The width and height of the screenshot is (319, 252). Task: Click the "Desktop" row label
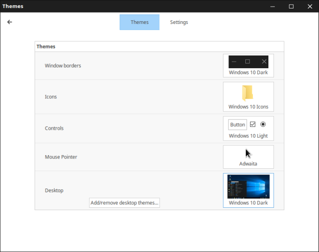click(x=54, y=190)
